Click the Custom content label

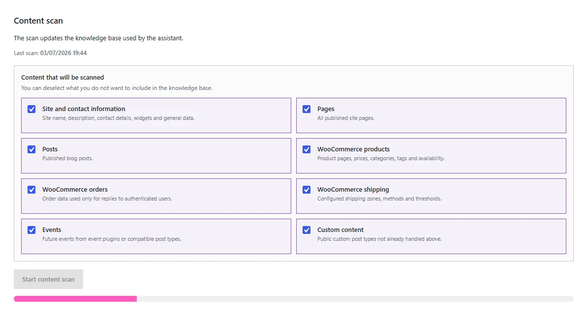[x=340, y=229]
